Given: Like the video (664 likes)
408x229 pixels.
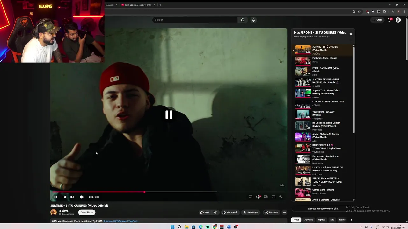Looking at the screenshot, I should [205, 212].
